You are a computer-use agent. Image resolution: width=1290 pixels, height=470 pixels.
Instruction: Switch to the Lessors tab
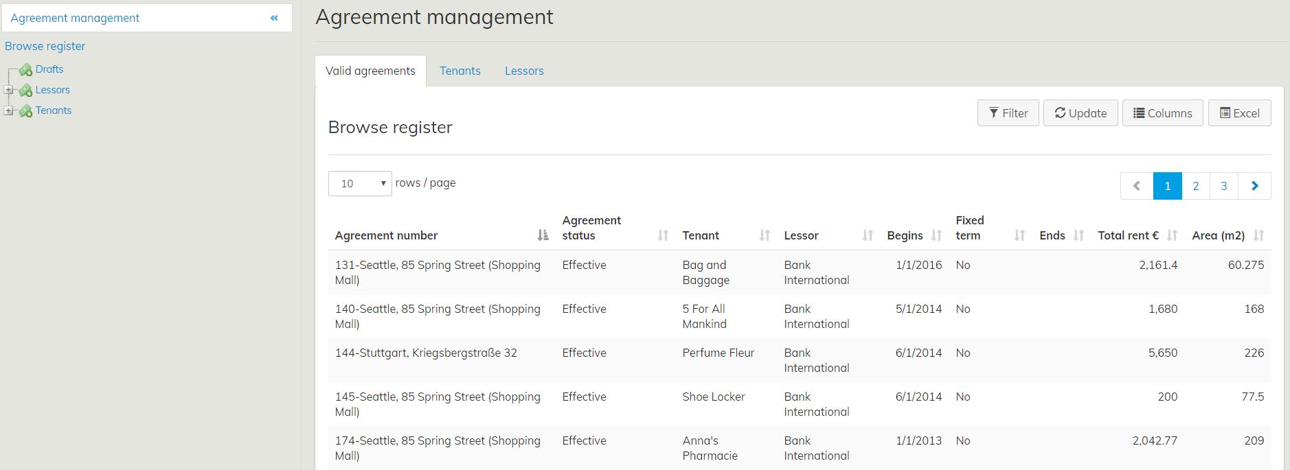pos(524,71)
